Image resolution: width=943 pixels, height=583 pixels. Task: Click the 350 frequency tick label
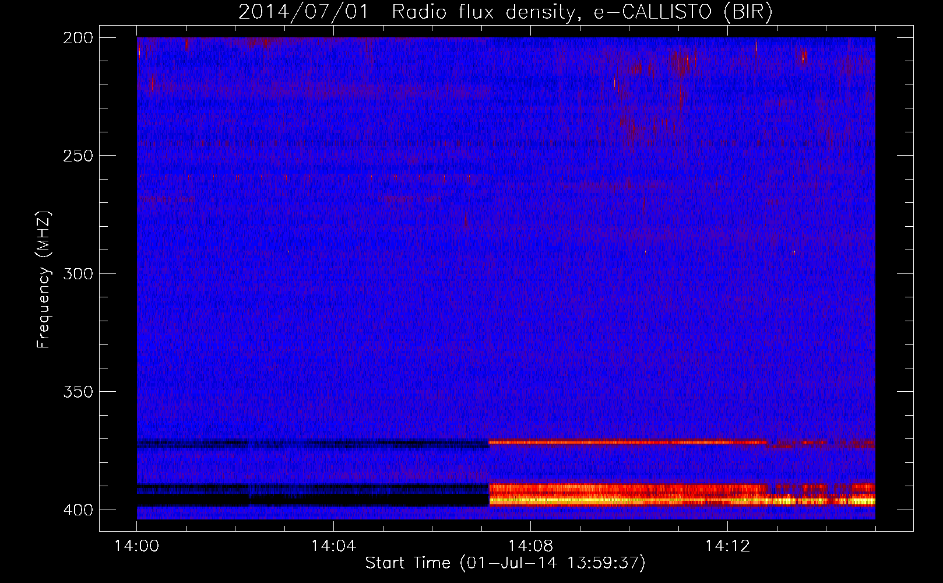(78, 392)
